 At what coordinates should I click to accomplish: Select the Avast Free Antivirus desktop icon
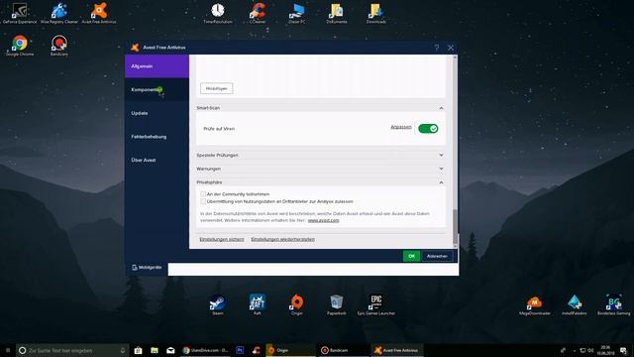pos(99,13)
